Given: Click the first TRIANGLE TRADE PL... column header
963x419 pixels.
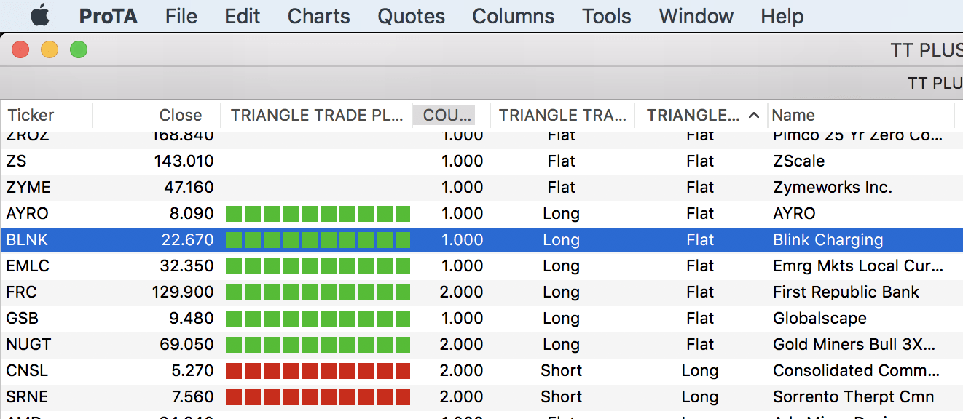Looking at the screenshot, I should (x=317, y=115).
